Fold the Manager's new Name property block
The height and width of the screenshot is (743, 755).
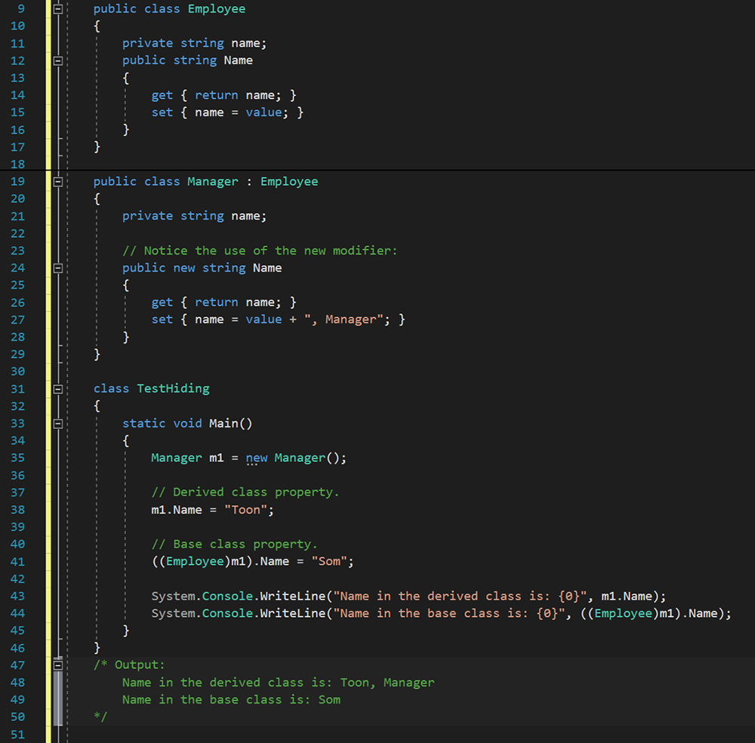58,268
